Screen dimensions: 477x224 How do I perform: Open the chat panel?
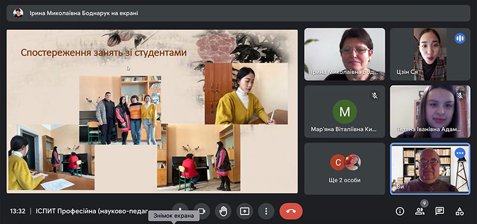[x=439, y=212]
